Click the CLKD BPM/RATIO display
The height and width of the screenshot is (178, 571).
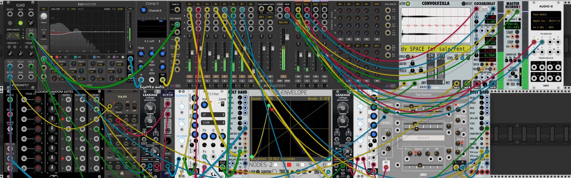[x=13, y=35]
